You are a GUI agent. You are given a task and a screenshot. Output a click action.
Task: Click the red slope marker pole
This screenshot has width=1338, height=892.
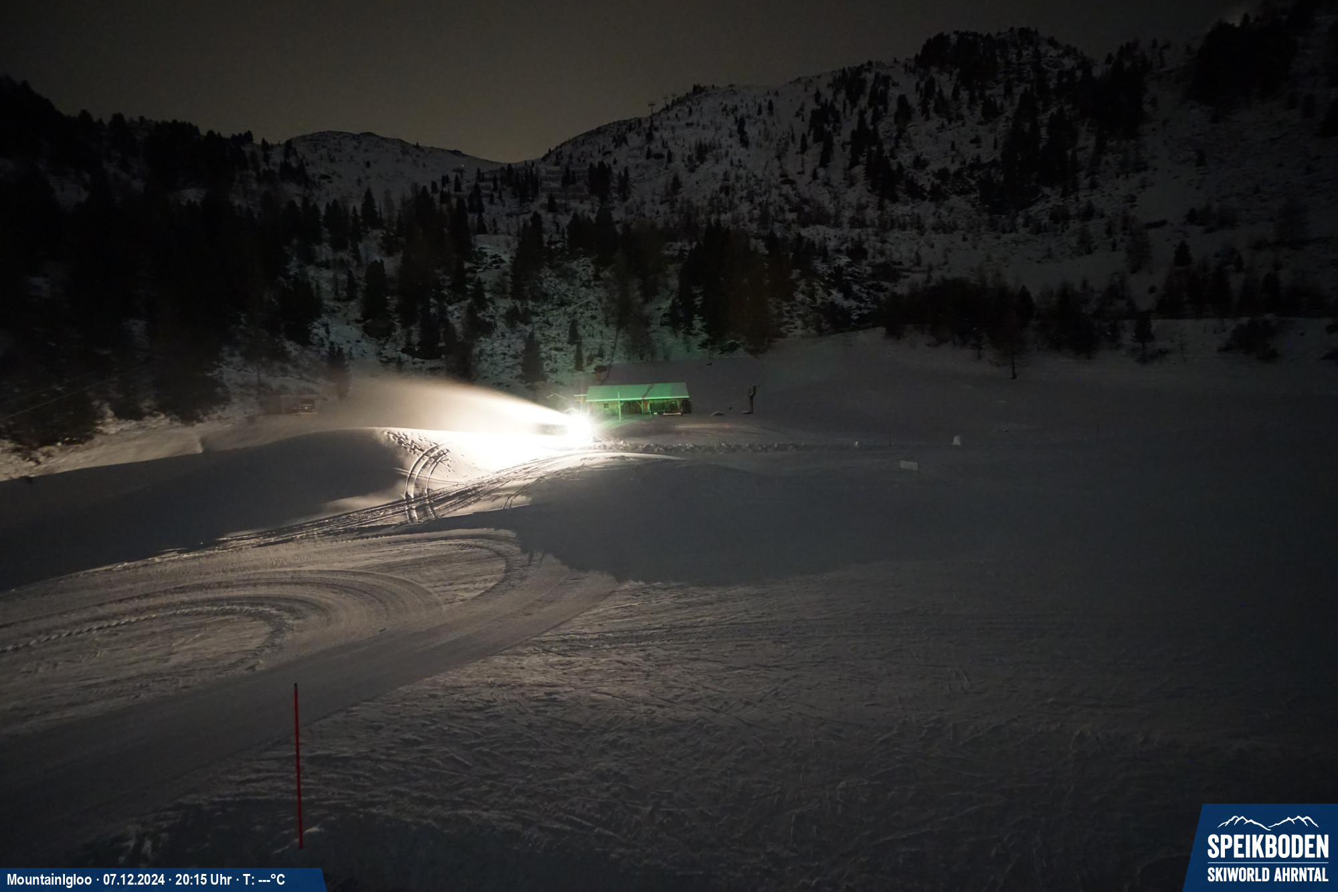[298, 765]
